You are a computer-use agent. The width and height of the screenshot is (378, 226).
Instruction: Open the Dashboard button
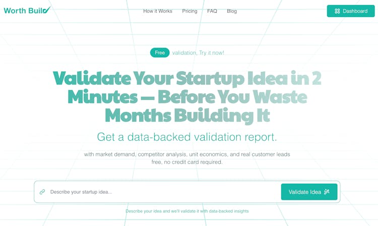(x=351, y=11)
